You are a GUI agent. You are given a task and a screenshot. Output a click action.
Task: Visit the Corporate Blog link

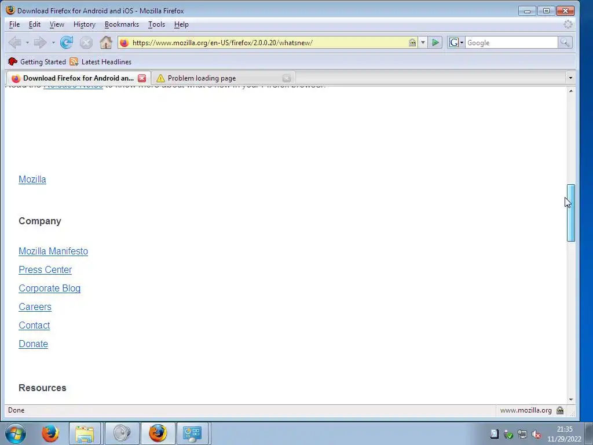(x=50, y=289)
